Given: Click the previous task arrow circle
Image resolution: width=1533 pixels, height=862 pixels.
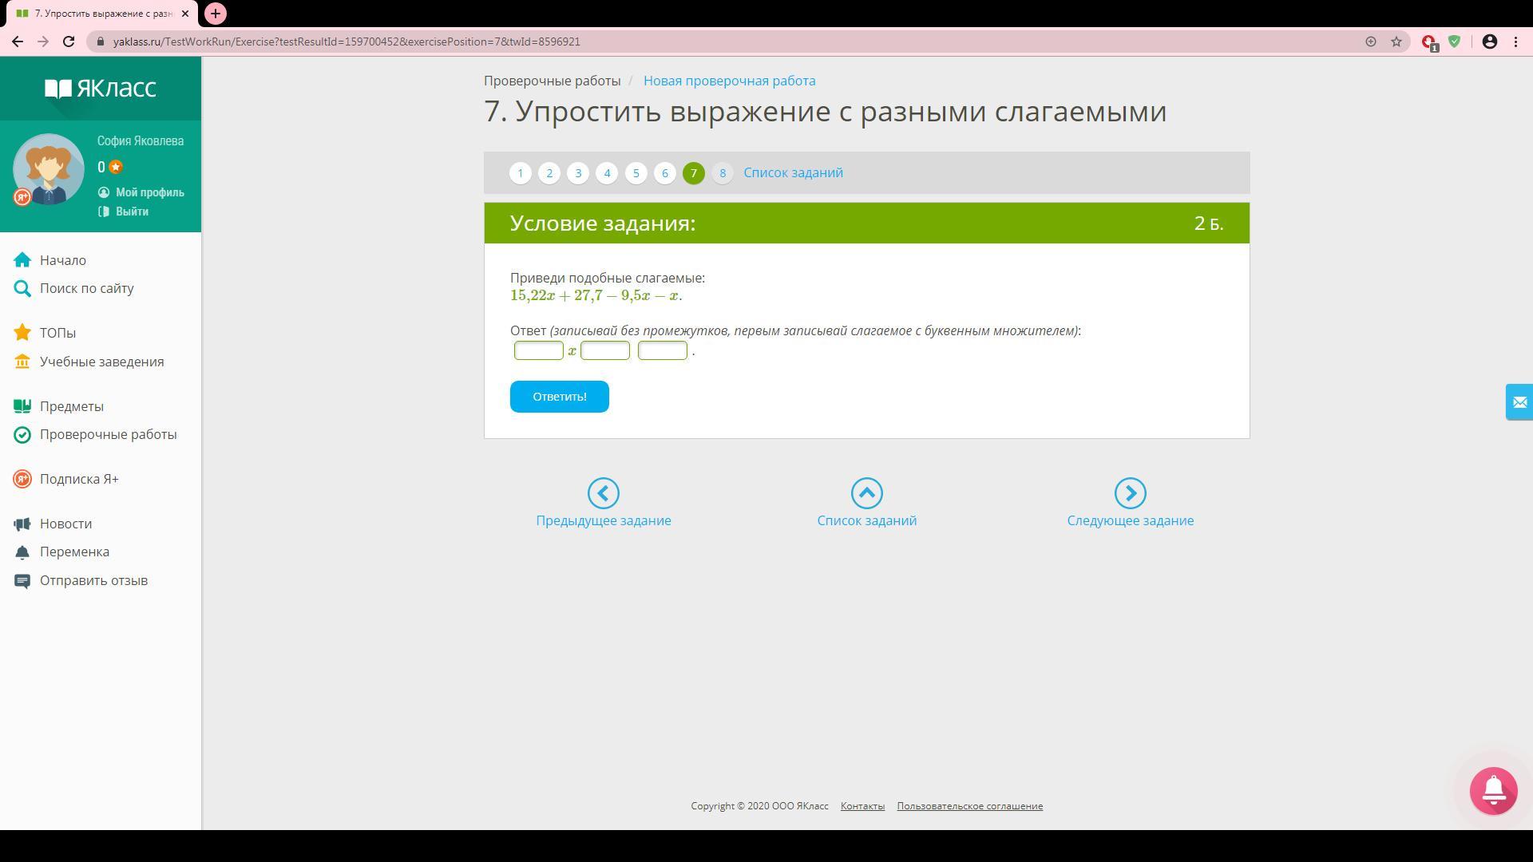Looking at the screenshot, I should (603, 493).
